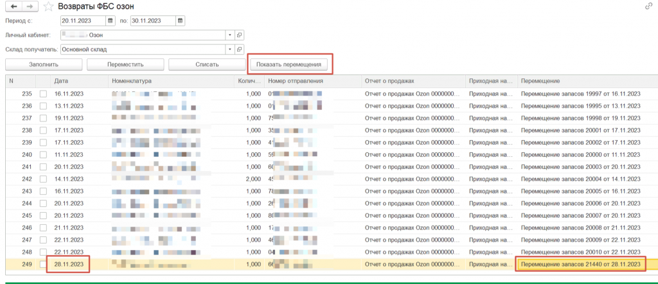The image size is (658, 284).
Task: Tick the checkbox in row 235
Action: [x=43, y=94]
